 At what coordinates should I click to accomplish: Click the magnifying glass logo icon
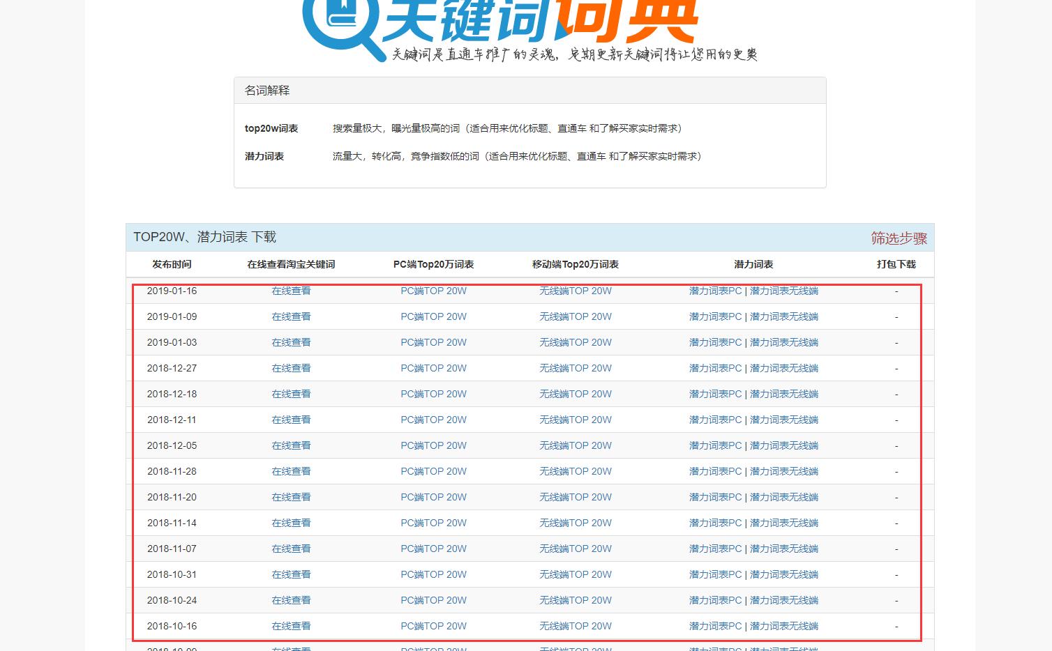[x=342, y=21]
